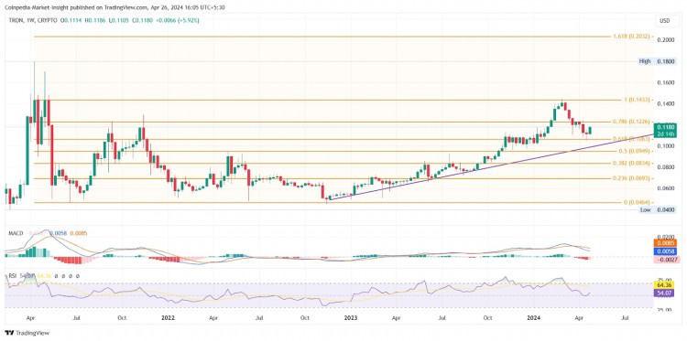The height and width of the screenshot is (341, 687).
Task: Select the 0.382 (0.0834) Fibonacci label
Action: point(631,163)
